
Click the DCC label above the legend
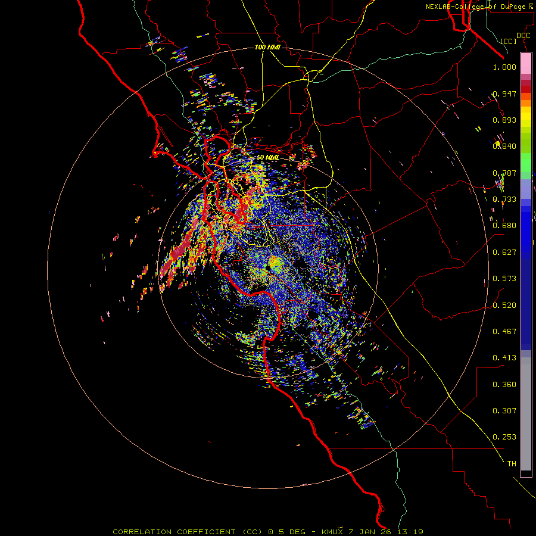point(523,36)
